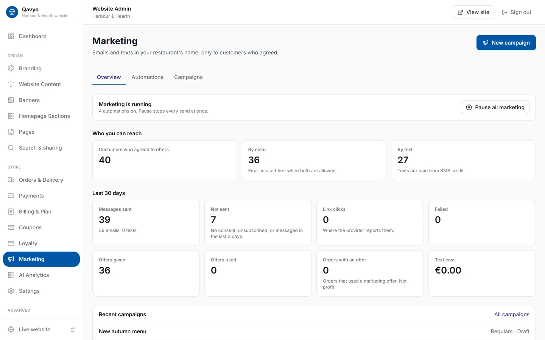Click the Marketing is running status text

[125, 104]
